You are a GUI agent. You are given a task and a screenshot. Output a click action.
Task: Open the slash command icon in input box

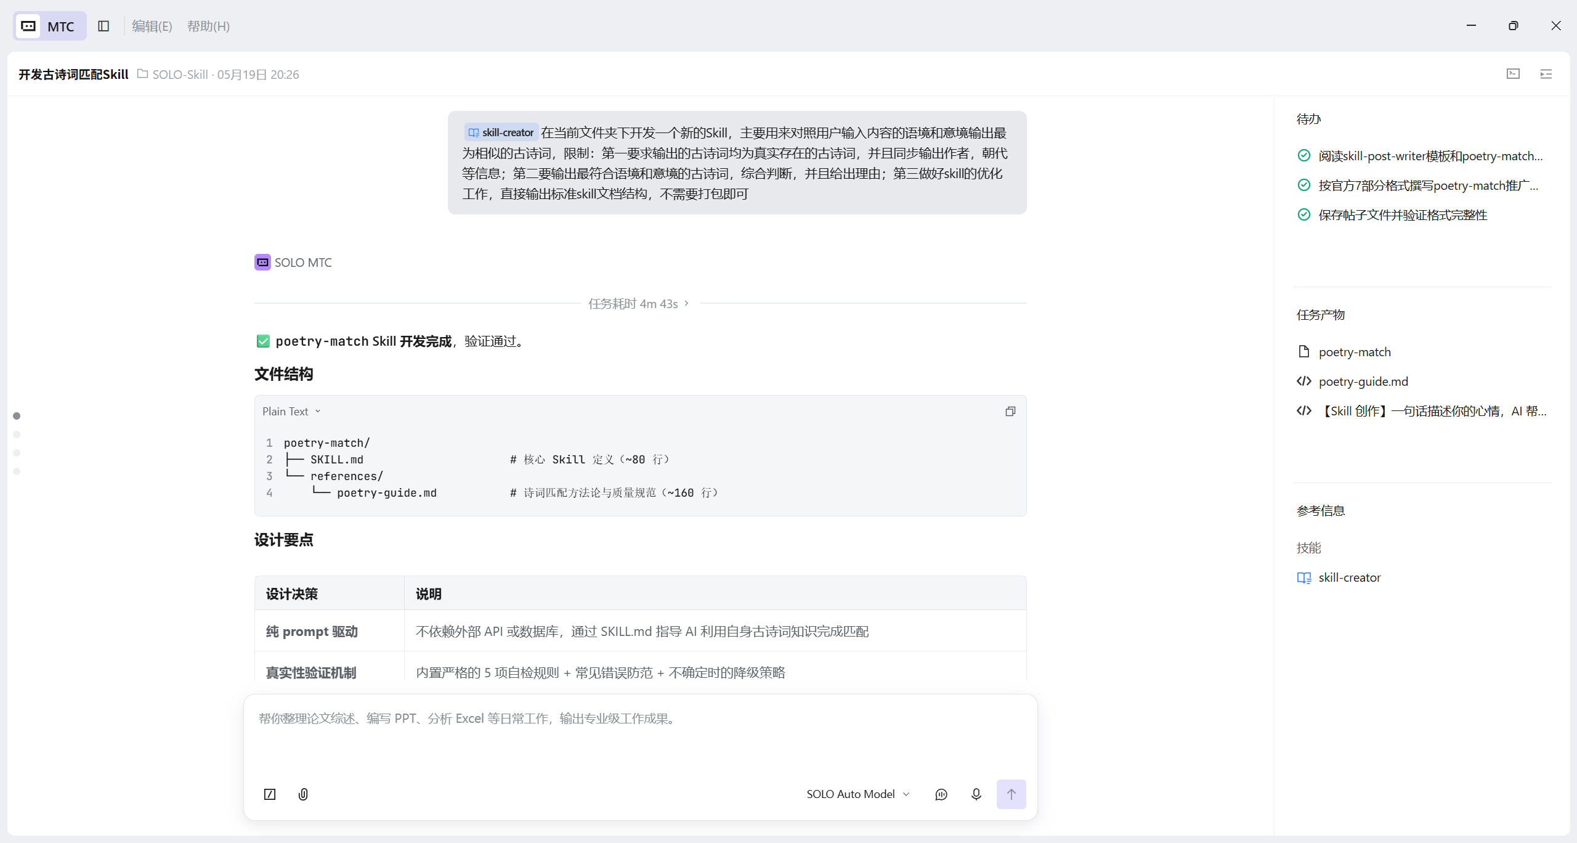(270, 794)
